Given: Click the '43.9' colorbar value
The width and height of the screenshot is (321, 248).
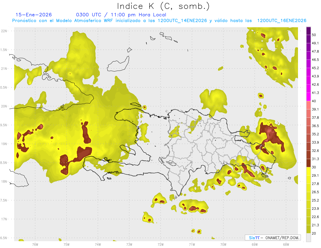Looking at the screenshot, I should 315,76.
